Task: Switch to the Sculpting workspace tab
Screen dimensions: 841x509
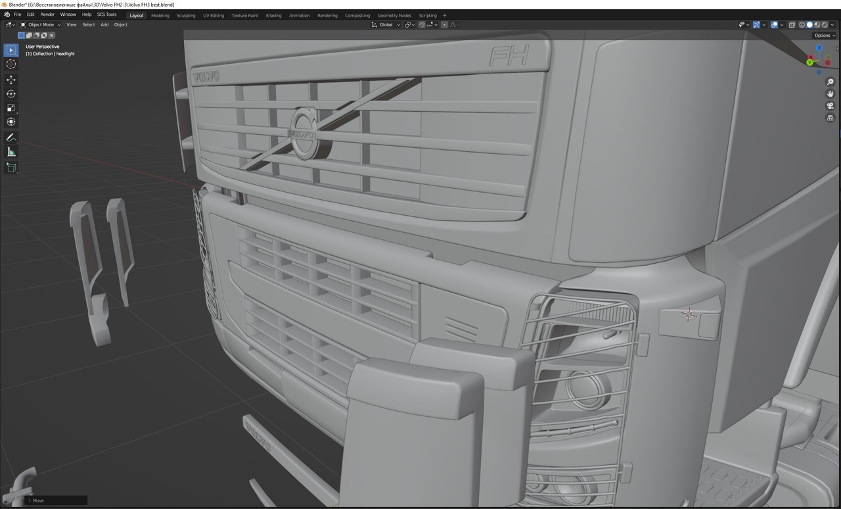Action: tap(186, 15)
